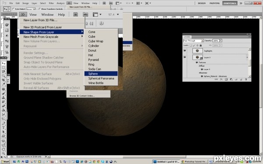Launch Bridge from the magnified Br icon
This screenshot has width=263, height=164.
point(76,14)
